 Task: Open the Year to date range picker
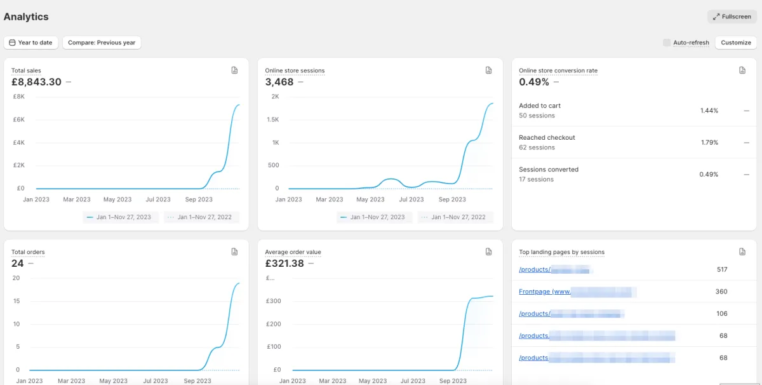(31, 43)
